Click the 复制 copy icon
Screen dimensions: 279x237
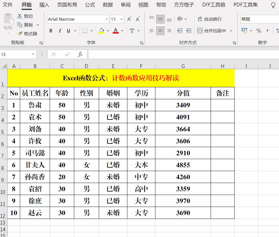pos(21,25)
